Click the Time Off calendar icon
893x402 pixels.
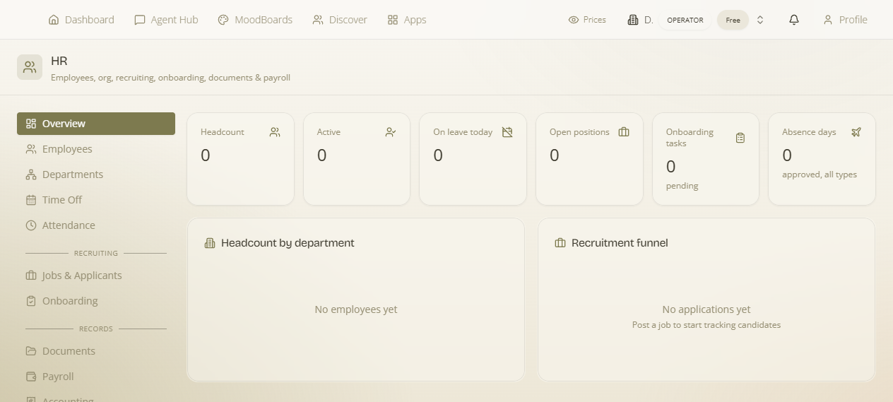coord(31,200)
